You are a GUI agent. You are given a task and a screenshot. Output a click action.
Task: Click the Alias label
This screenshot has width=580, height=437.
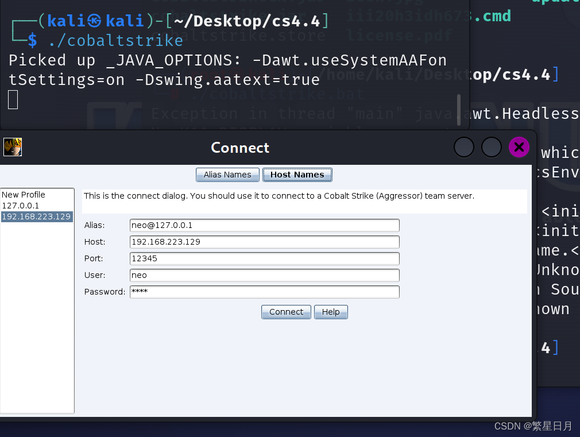94,225
